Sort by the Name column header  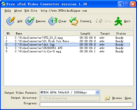(45, 33)
